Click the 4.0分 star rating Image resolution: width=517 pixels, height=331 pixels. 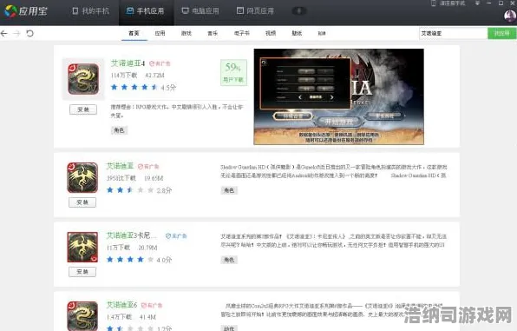point(139,260)
